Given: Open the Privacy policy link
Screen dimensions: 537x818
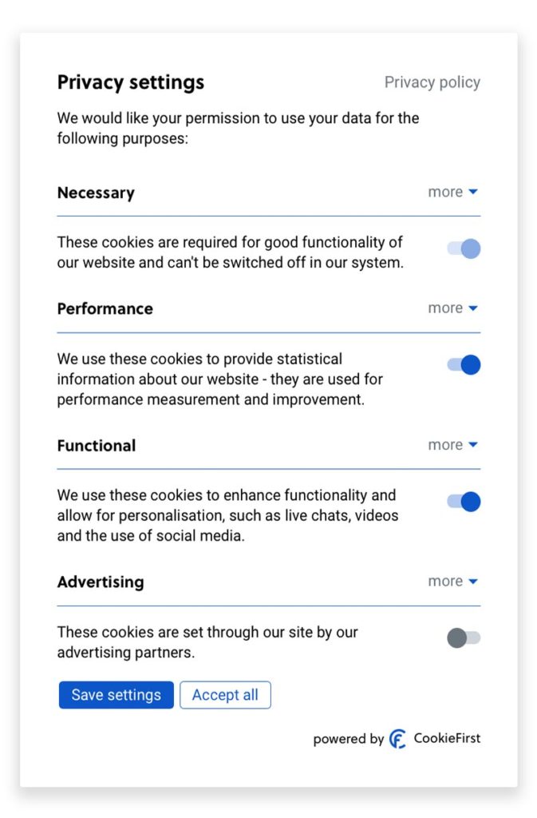Looking at the screenshot, I should click(x=432, y=81).
